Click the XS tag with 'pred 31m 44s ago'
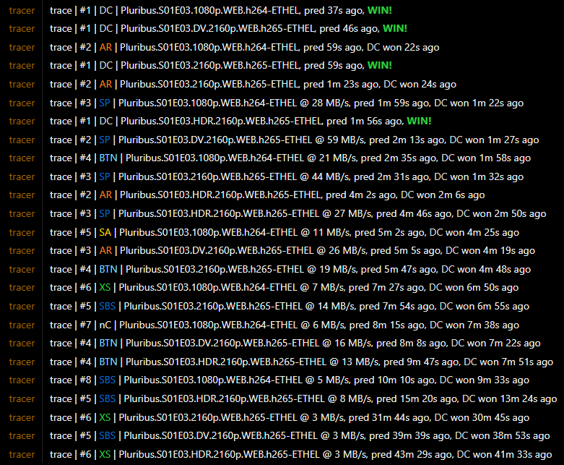The height and width of the screenshot is (465, 564). coord(105,417)
